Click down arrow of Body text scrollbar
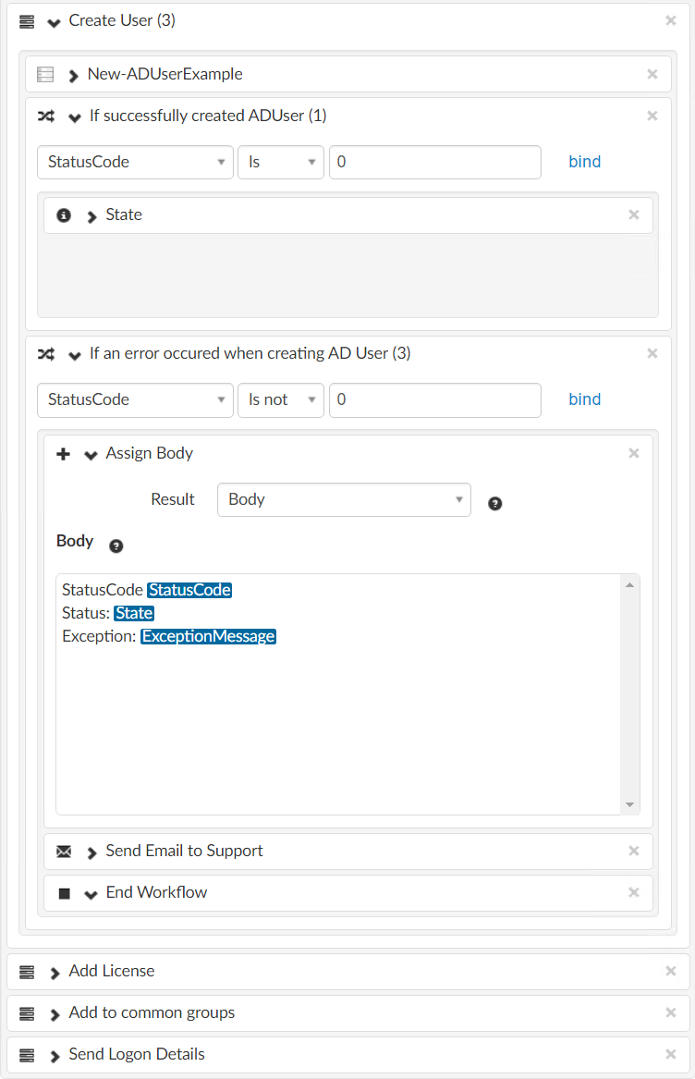Viewport: 695px width, 1079px height. [x=630, y=804]
